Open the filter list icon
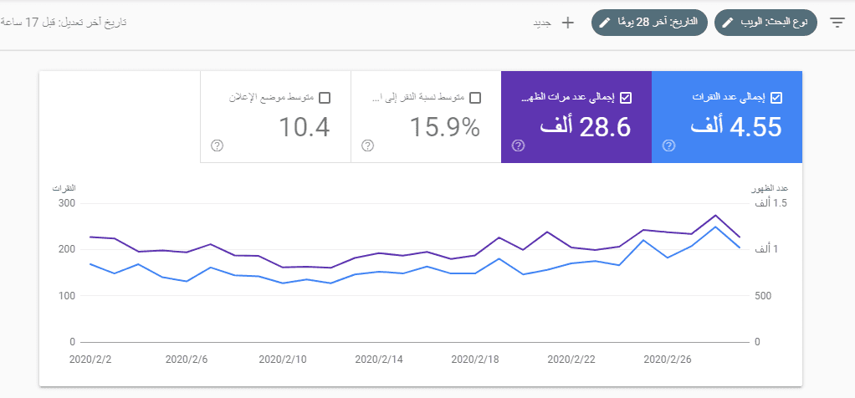 pos(837,23)
